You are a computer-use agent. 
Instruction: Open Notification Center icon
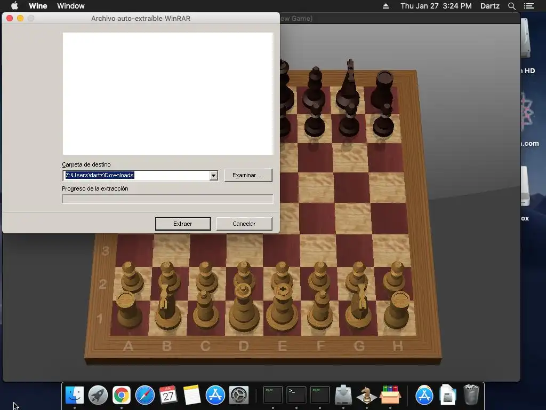click(528, 6)
